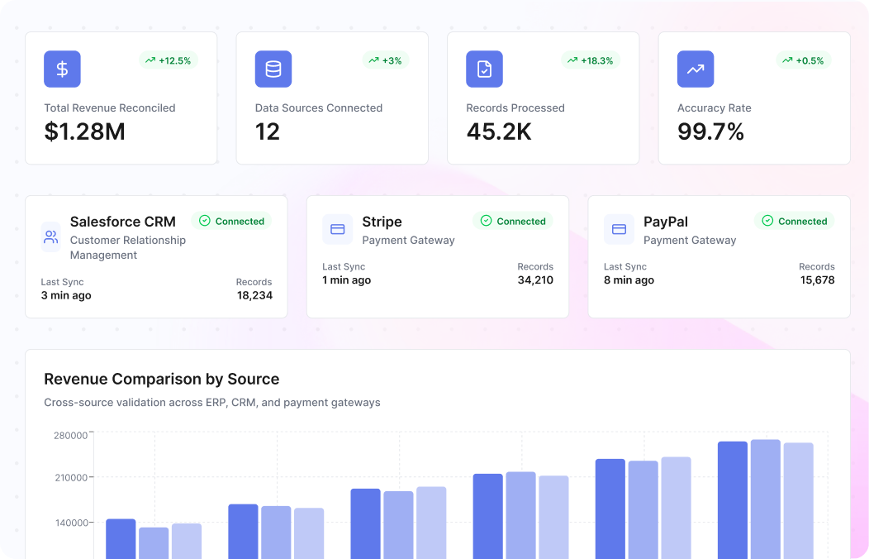The image size is (869, 559).
Task: Click the 210000 axis label
Action: [x=71, y=477]
